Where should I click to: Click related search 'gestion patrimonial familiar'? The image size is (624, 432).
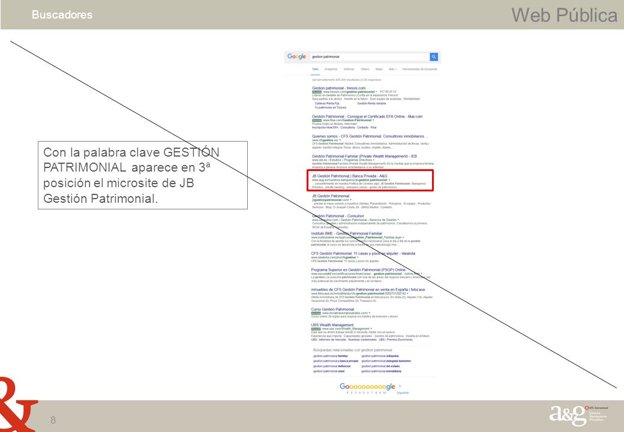[x=331, y=356]
